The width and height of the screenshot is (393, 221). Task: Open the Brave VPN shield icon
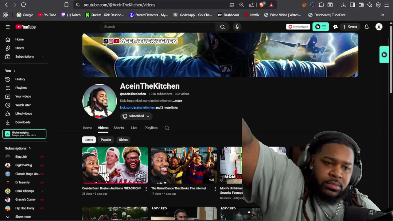pos(378,5)
